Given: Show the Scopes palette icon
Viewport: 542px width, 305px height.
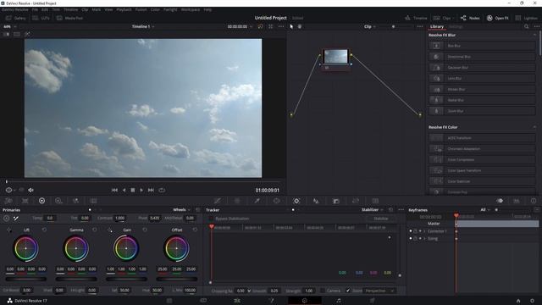Looking at the screenshot, I should click(517, 201).
